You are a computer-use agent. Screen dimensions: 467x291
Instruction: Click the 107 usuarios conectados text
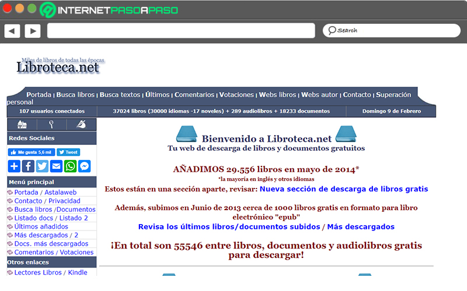click(x=52, y=111)
